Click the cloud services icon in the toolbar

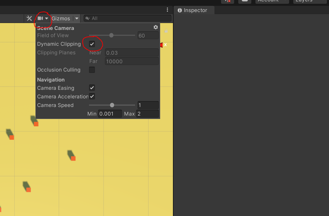(x=245, y=1)
